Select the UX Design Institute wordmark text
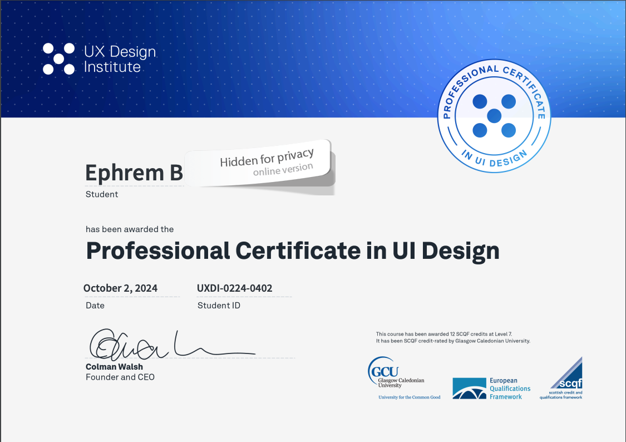626x442 pixels. [120, 59]
